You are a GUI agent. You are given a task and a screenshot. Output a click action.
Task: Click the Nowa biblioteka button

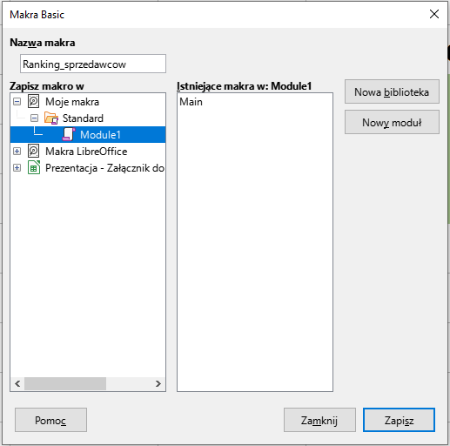click(x=392, y=91)
